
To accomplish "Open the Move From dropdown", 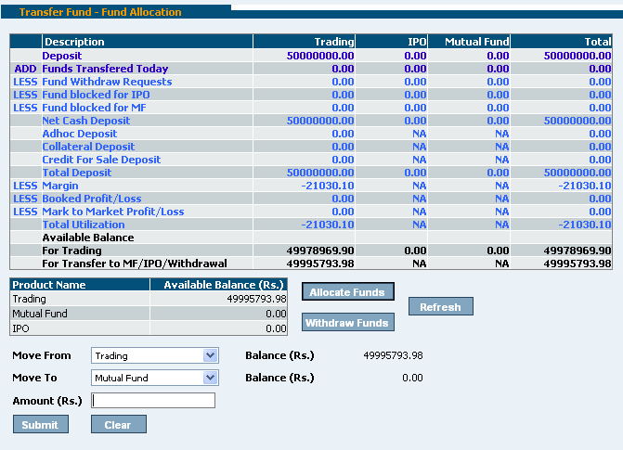I will (154, 355).
